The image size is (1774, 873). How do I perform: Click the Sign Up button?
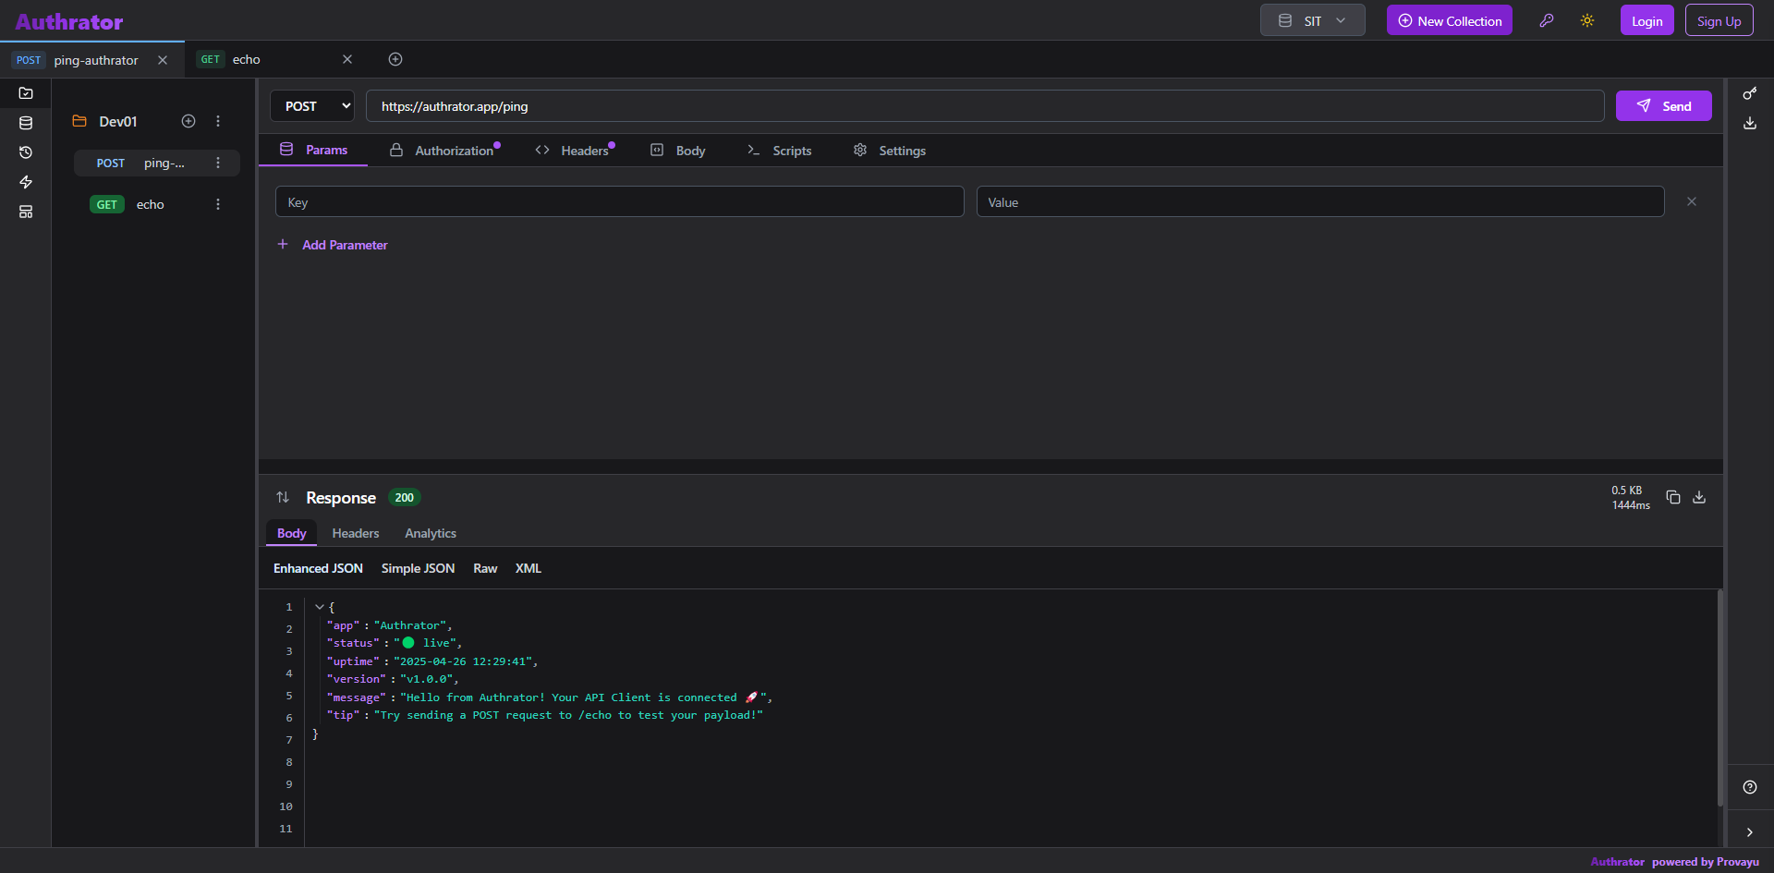click(1719, 20)
